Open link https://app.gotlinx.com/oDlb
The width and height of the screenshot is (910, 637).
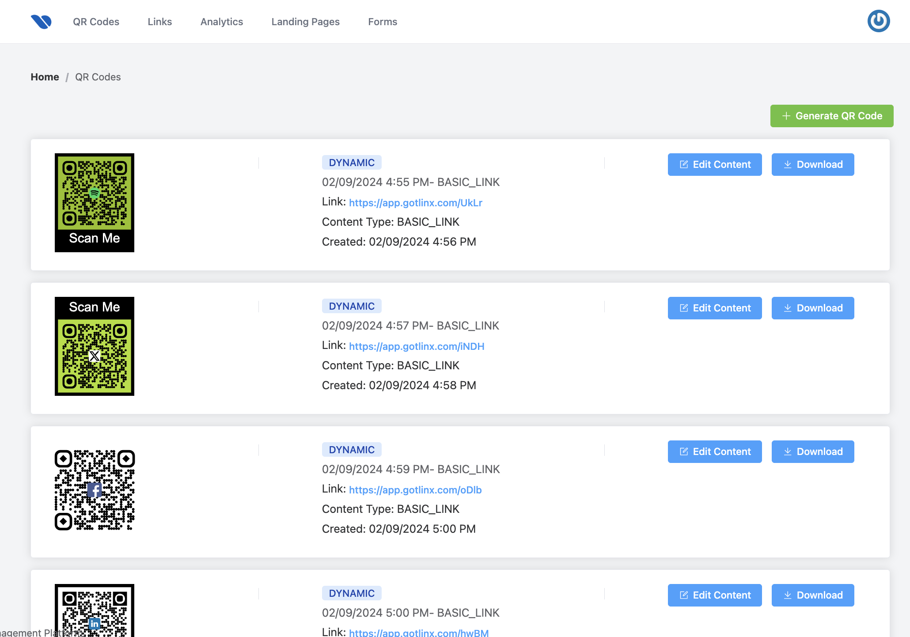[x=415, y=490]
